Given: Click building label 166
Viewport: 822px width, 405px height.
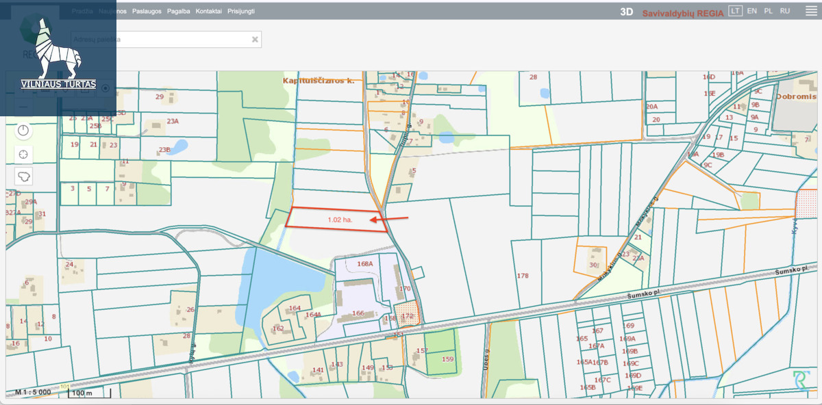Looking at the screenshot, I should (358, 313).
